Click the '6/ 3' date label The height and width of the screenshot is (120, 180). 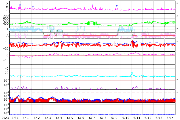click(48, 118)
